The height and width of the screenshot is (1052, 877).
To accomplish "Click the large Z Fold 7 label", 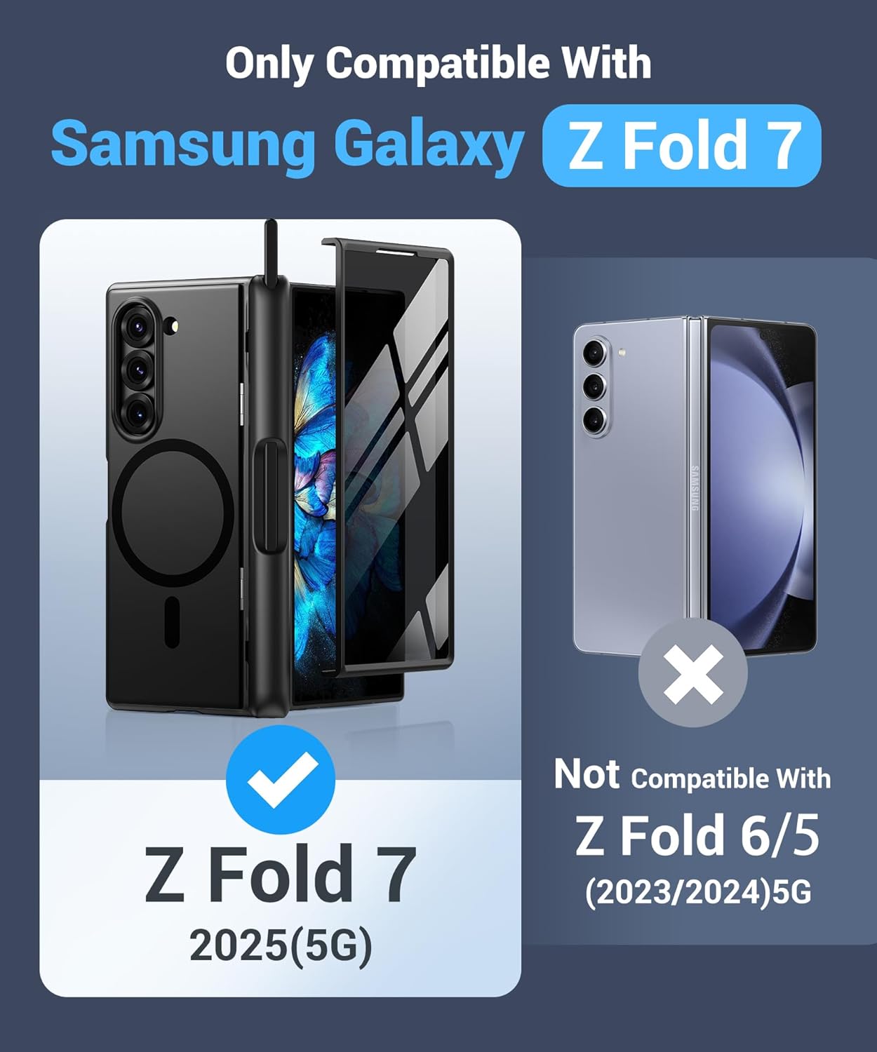I will [281, 875].
